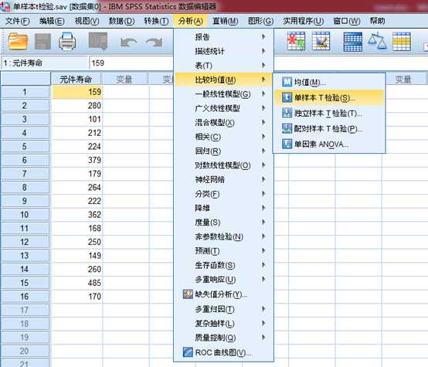428x367 pixels.
Task: Expand the 表(T) submenu
Action: (223, 66)
